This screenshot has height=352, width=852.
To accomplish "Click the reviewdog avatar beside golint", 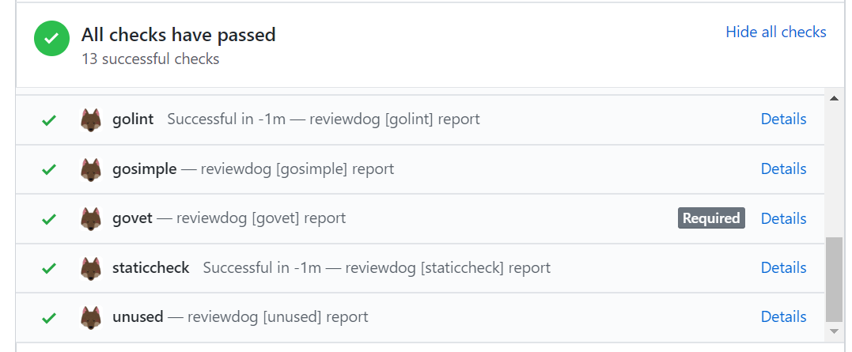I will point(91,120).
